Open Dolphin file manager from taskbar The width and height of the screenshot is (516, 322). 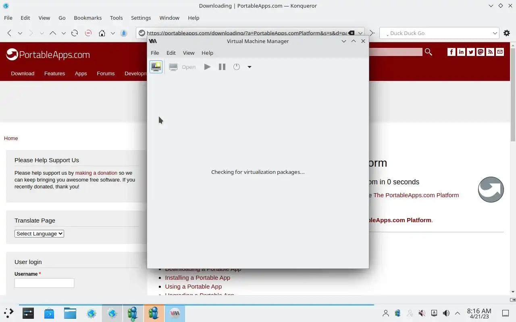coord(70,313)
